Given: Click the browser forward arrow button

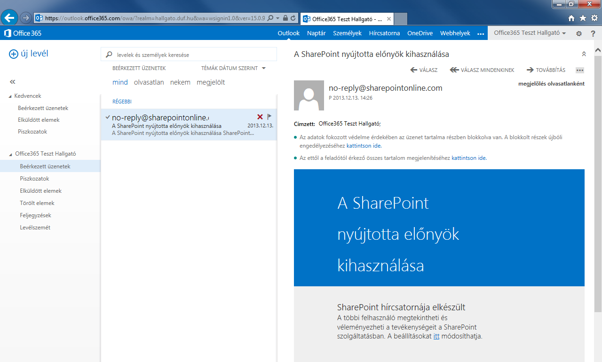Looking at the screenshot, I should point(26,18).
